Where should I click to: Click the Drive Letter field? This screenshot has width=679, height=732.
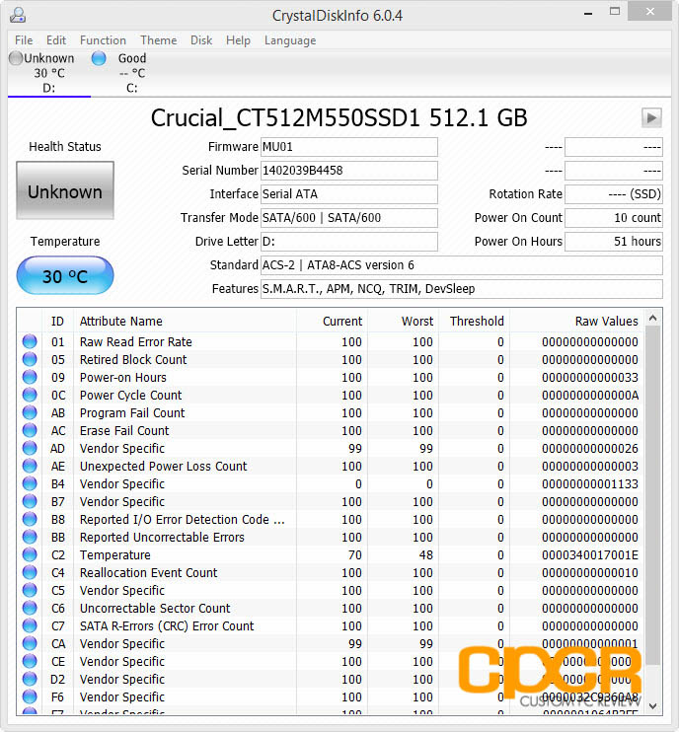pyautogui.click(x=348, y=242)
